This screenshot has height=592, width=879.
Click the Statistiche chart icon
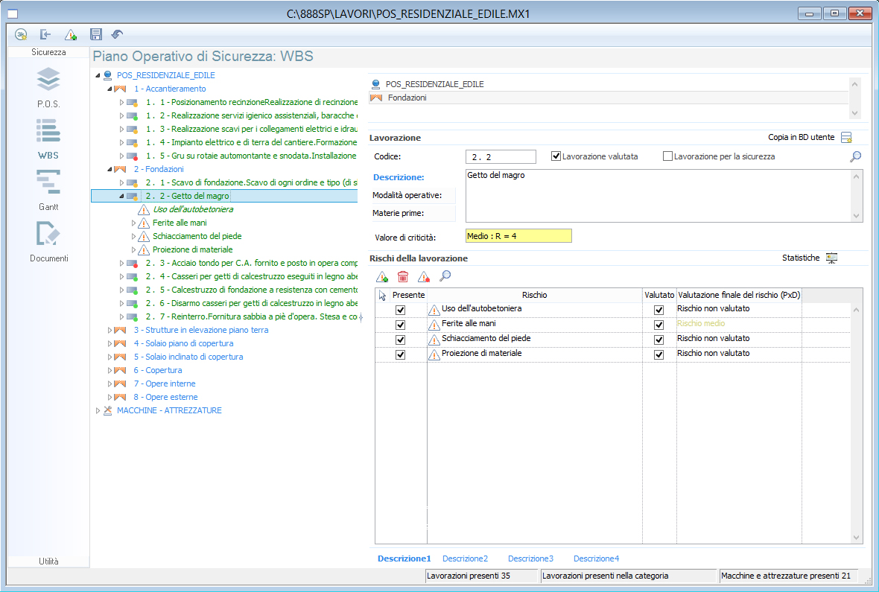pyautogui.click(x=831, y=258)
